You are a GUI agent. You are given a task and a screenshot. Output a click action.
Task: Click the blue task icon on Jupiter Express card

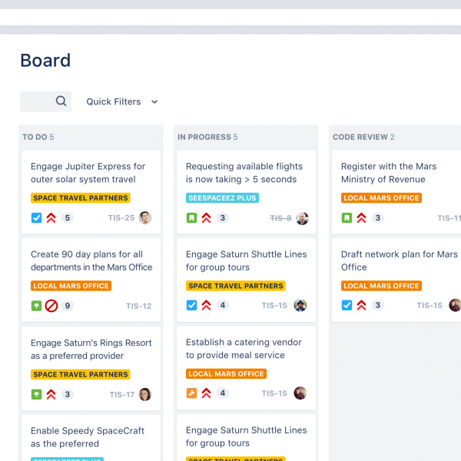pyautogui.click(x=36, y=218)
